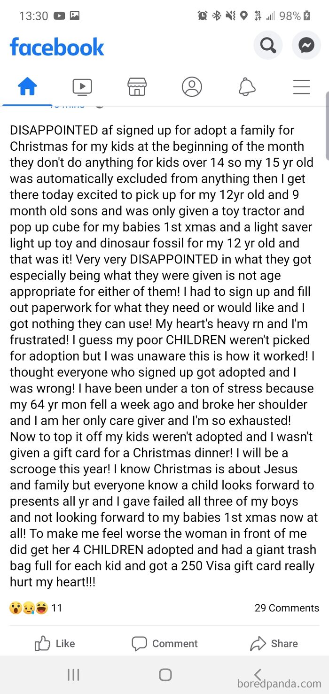This screenshot has height=694, width=329.
Task: Open the Facebook hamburger menu
Action: (302, 87)
